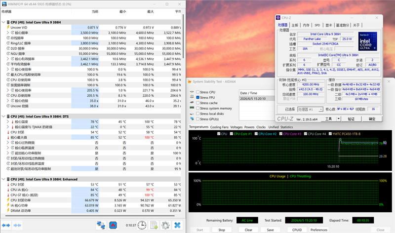
Task: Toggle YMTC PC450-1TB-B graph checkbox
Action: point(330,134)
